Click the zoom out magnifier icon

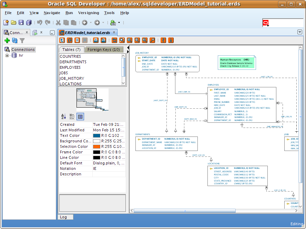tap(137, 40)
